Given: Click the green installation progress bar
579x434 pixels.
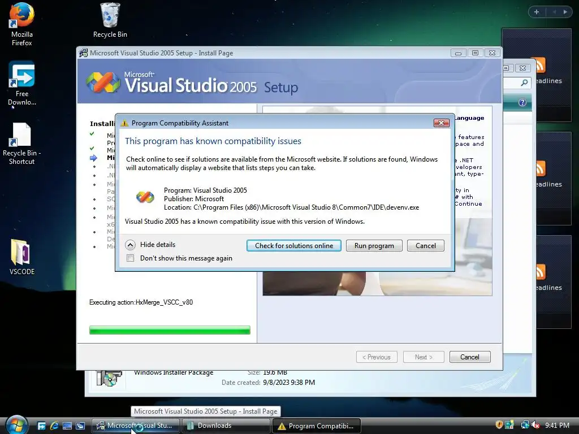Looking at the screenshot, I should 170,330.
